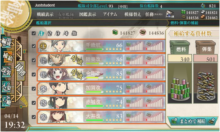Screen dimensions: 220x132
Task: Open 戦績表示 records menu item
Action: coord(45,14)
